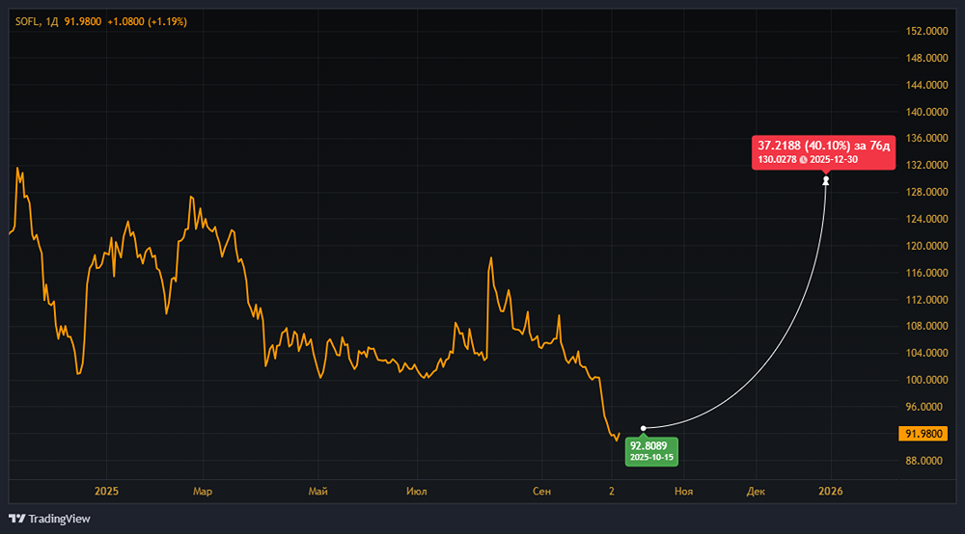The image size is (965, 534).
Task: Click the 148.0000 price axis label
Action: (926, 59)
